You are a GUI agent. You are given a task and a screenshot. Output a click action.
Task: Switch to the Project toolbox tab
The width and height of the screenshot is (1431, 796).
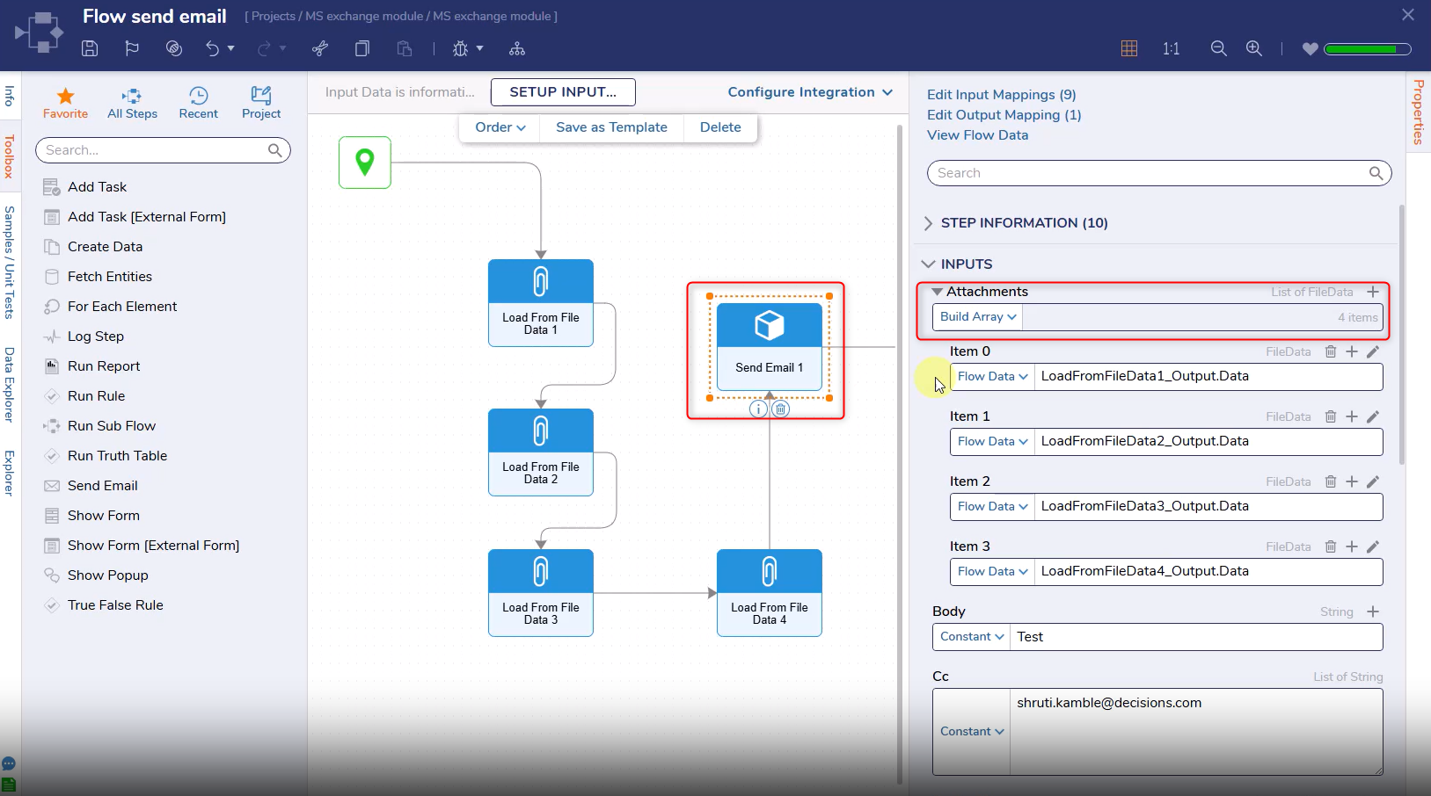click(x=261, y=103)
